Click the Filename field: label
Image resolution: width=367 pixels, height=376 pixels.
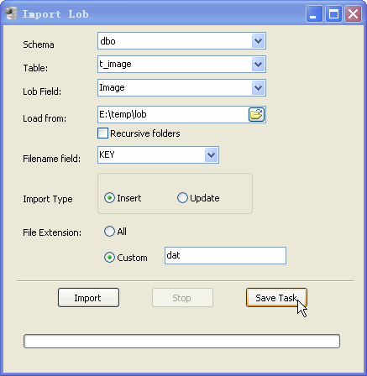pyautogui.click(x=52, y=159)
